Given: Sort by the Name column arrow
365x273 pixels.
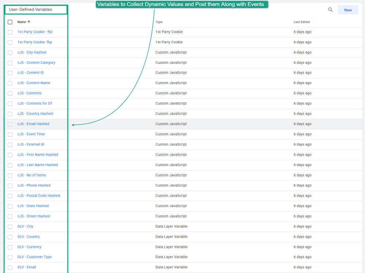Looking at the screenshot, I should tap(29, 22).
